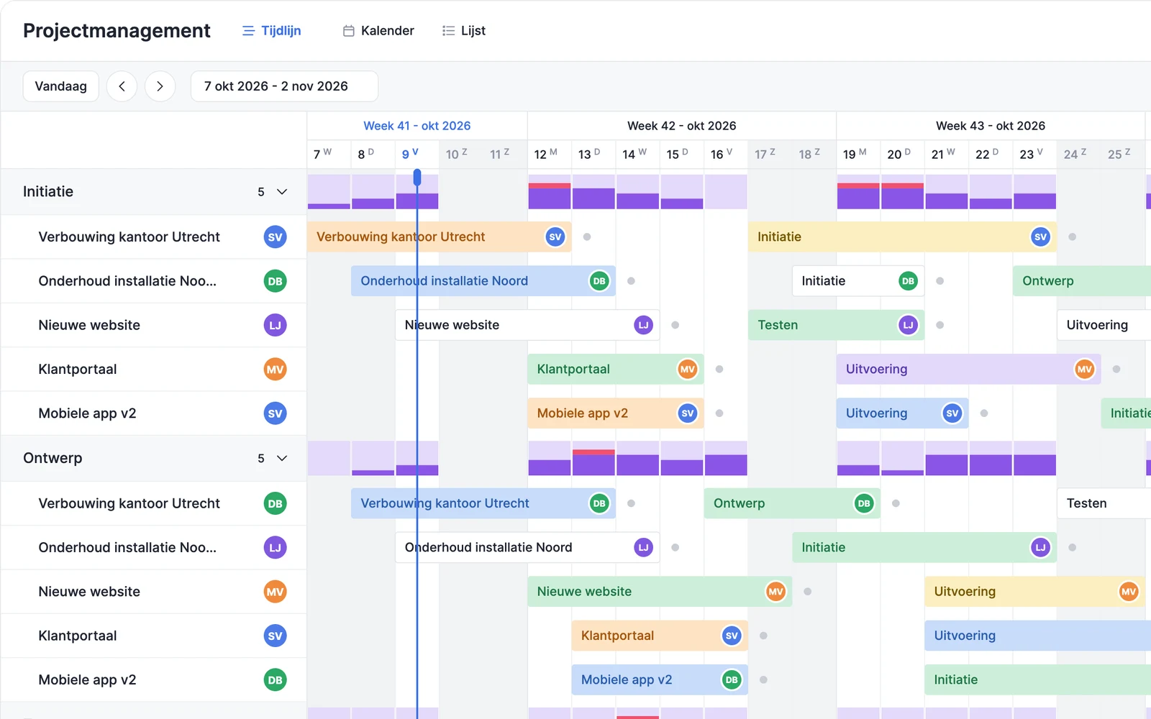Click DB avatar in Ontwerp Mobiele app v2 row
The width and height of the screenshot is (1151, 719).
(275, 680)
